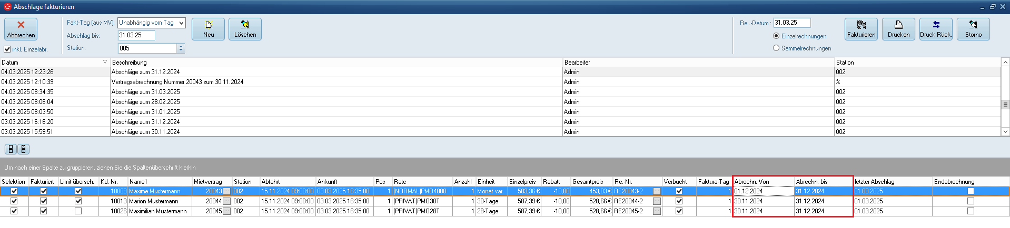Click the Station stepper spin arrows
This screenshot has width=1010, height=228.
point(181,48)
